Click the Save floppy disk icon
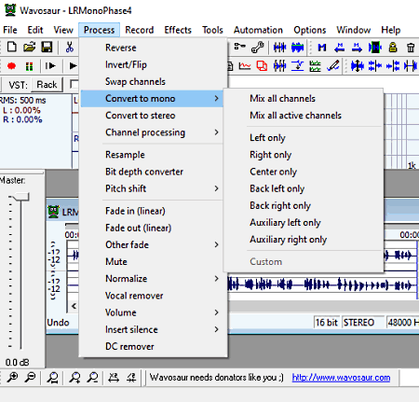 coord(47,48)
